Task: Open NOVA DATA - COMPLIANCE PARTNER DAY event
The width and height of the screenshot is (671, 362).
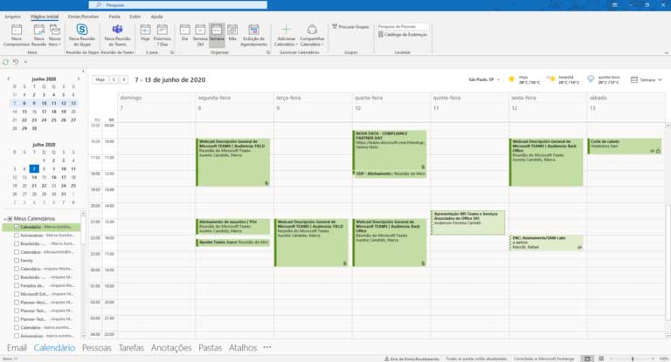Action: 390,150
